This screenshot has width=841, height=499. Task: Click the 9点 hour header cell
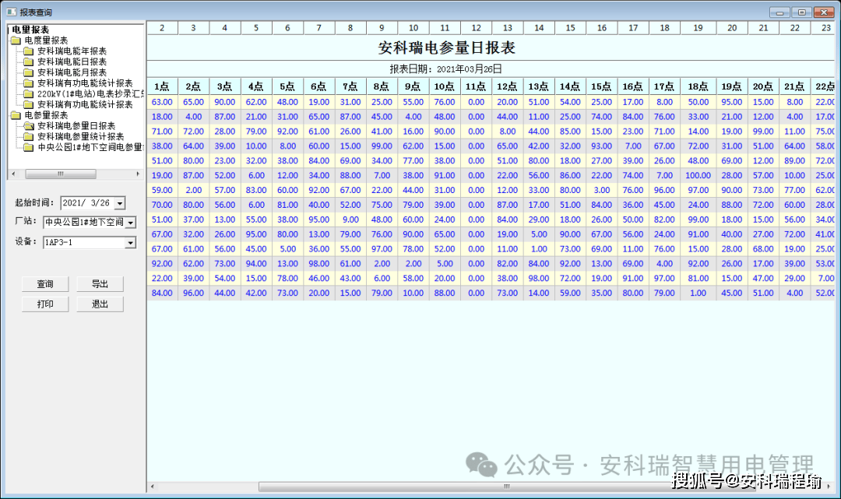coord(413,86)
